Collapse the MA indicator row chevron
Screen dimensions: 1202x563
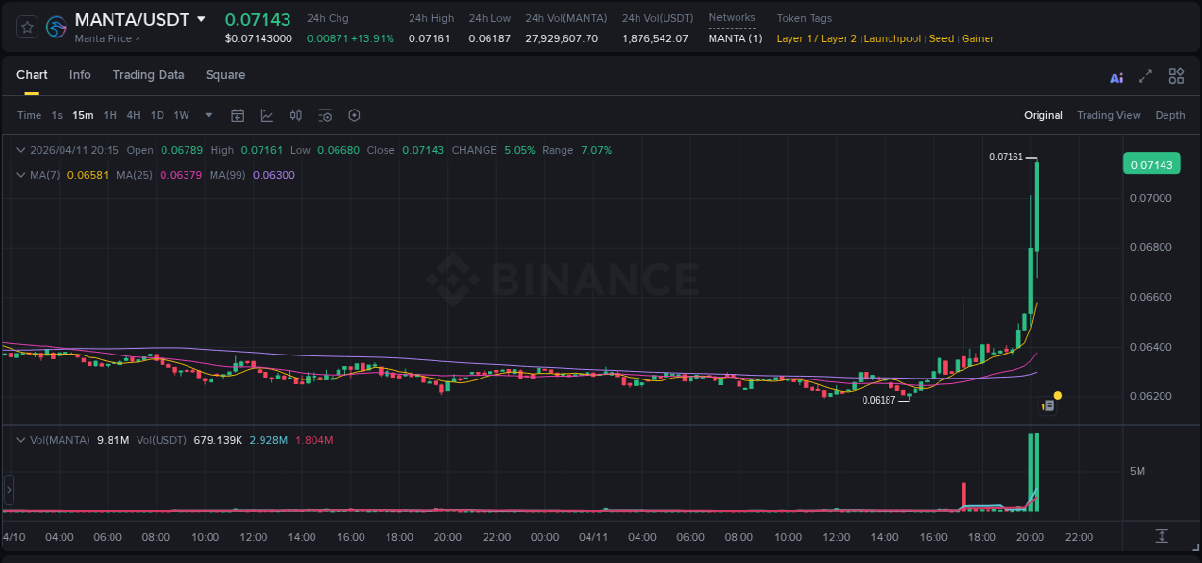[x=21, y=175]
